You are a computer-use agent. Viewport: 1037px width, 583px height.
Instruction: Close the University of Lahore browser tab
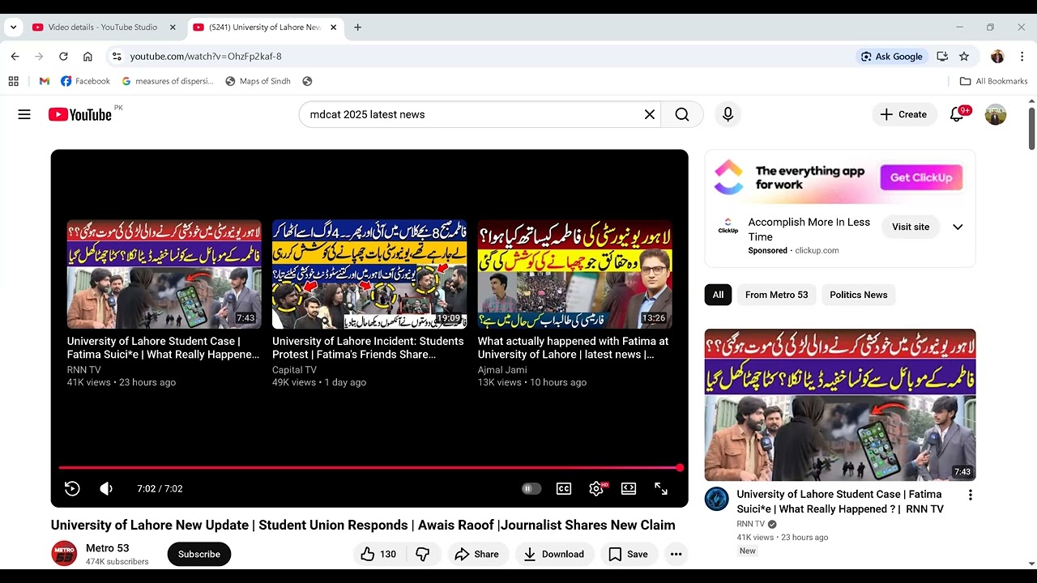point(334,28)
